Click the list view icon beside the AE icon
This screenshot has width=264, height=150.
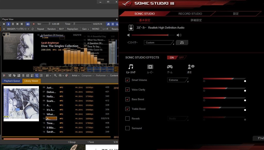(x=113, y=24)
